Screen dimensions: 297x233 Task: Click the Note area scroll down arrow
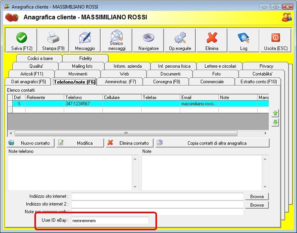click(x=265, y=187)
